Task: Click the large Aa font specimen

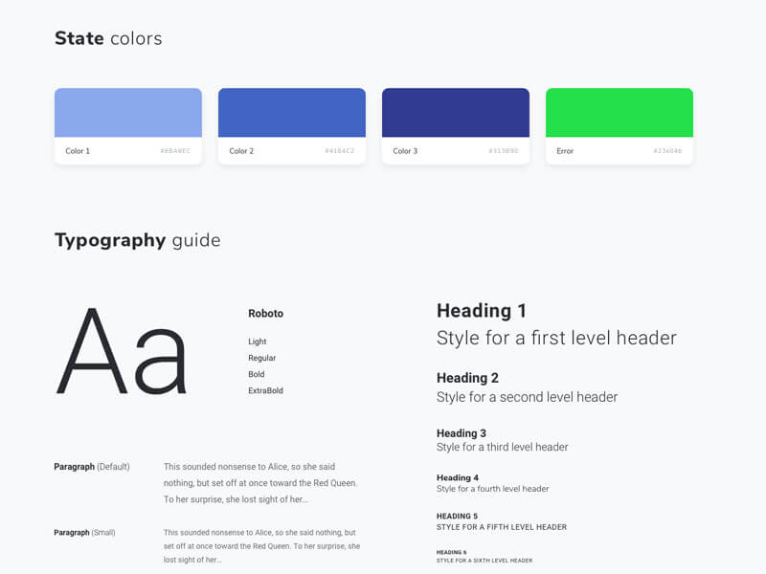Action: click(x=122, y=351)
